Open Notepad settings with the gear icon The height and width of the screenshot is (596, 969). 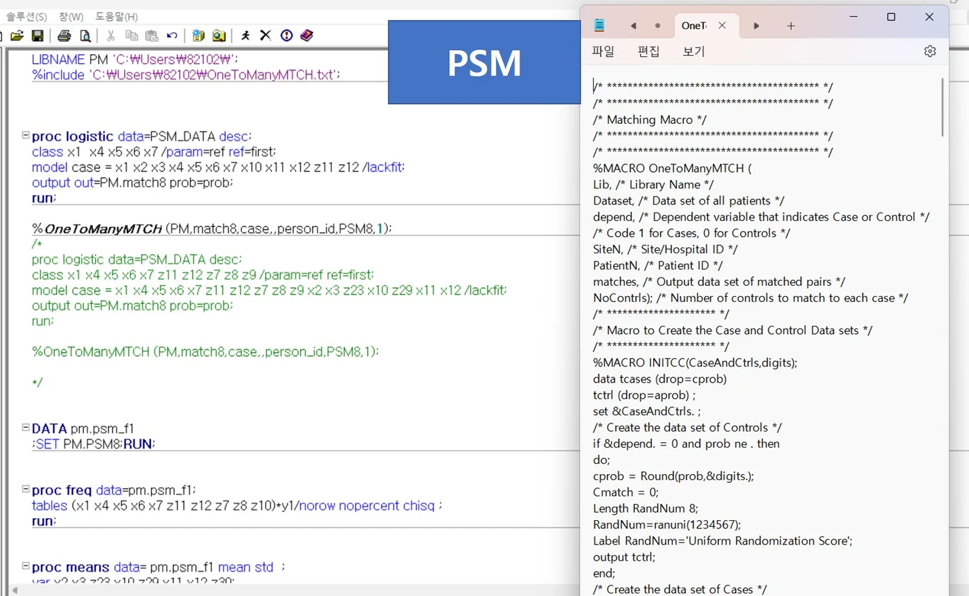930,51
